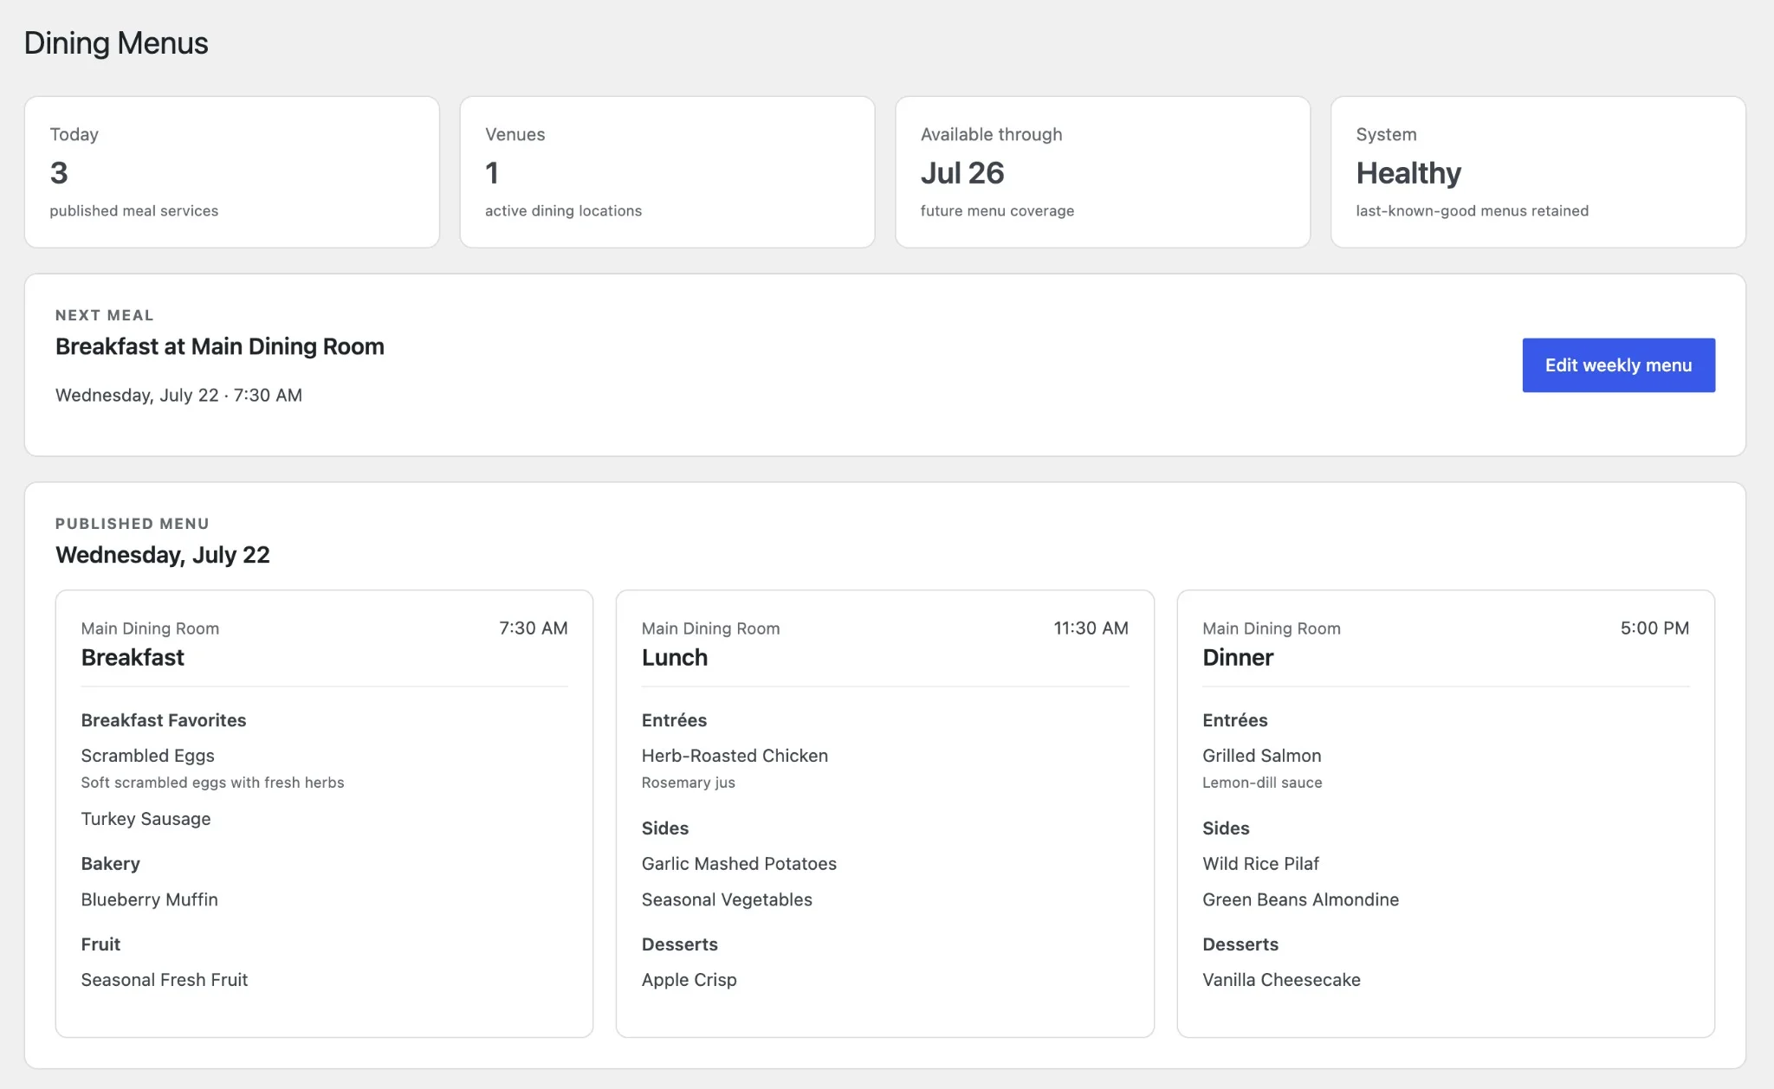Click the Green Beans Almondine side
The image size is (1774, 1089).
[x=1301, y=899]
